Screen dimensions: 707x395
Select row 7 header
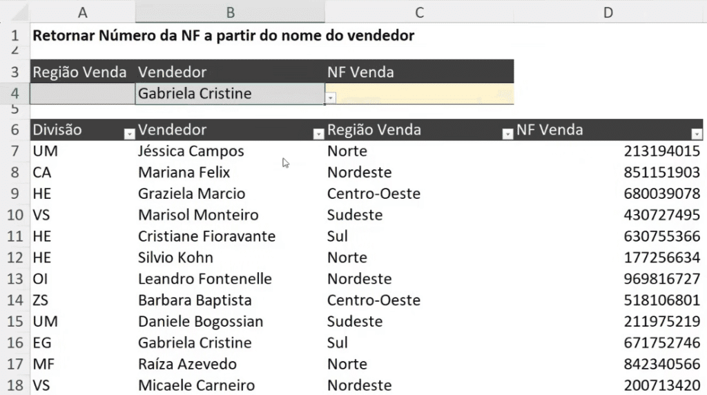click(x=14, y=151)
